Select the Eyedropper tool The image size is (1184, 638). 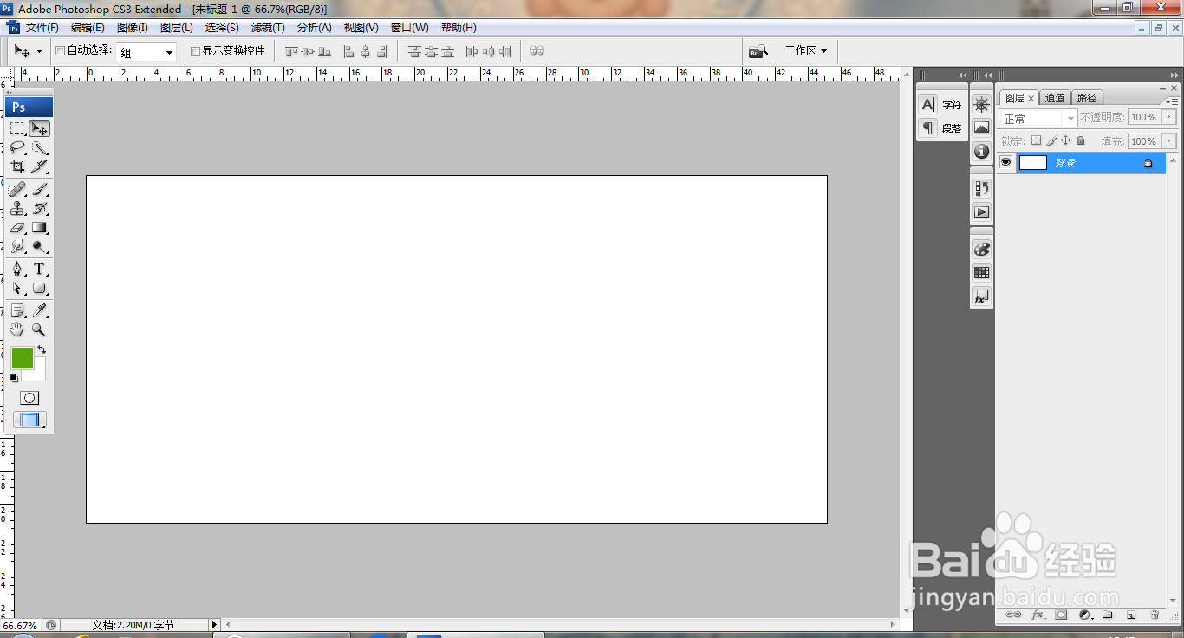[39, 310]
